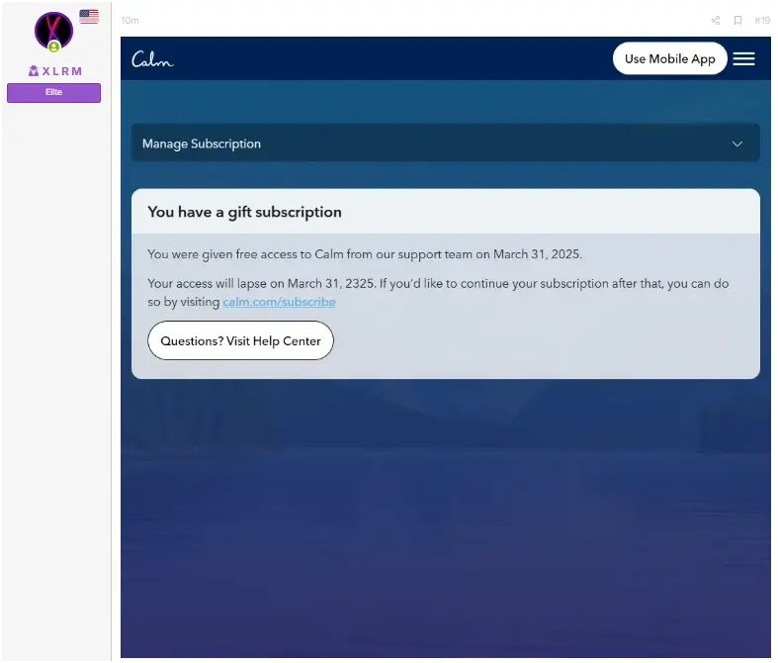Click the share icon on post #19
The image size is (778, 663).
715,21
